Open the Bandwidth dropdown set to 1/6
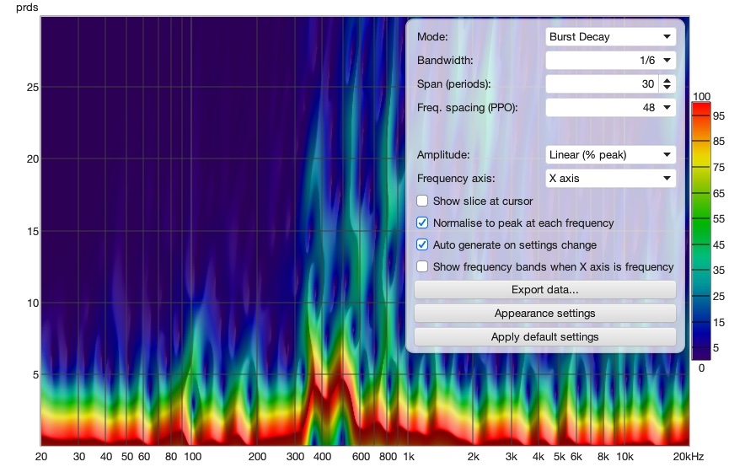745x467 pixels. point(610,61)
